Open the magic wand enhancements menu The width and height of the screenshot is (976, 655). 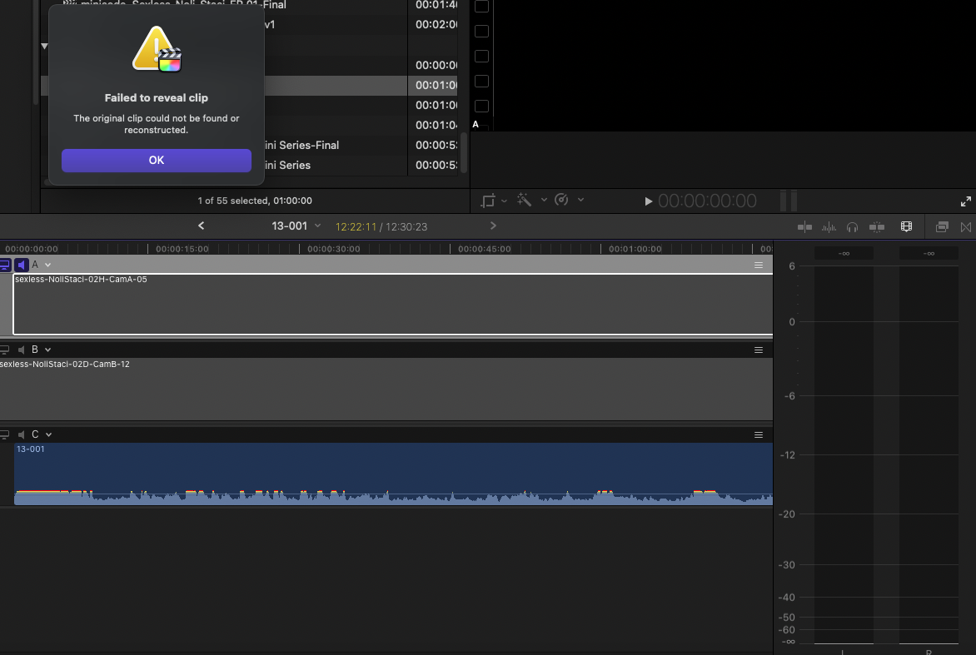pyautogui.click(x=525, y=200)
